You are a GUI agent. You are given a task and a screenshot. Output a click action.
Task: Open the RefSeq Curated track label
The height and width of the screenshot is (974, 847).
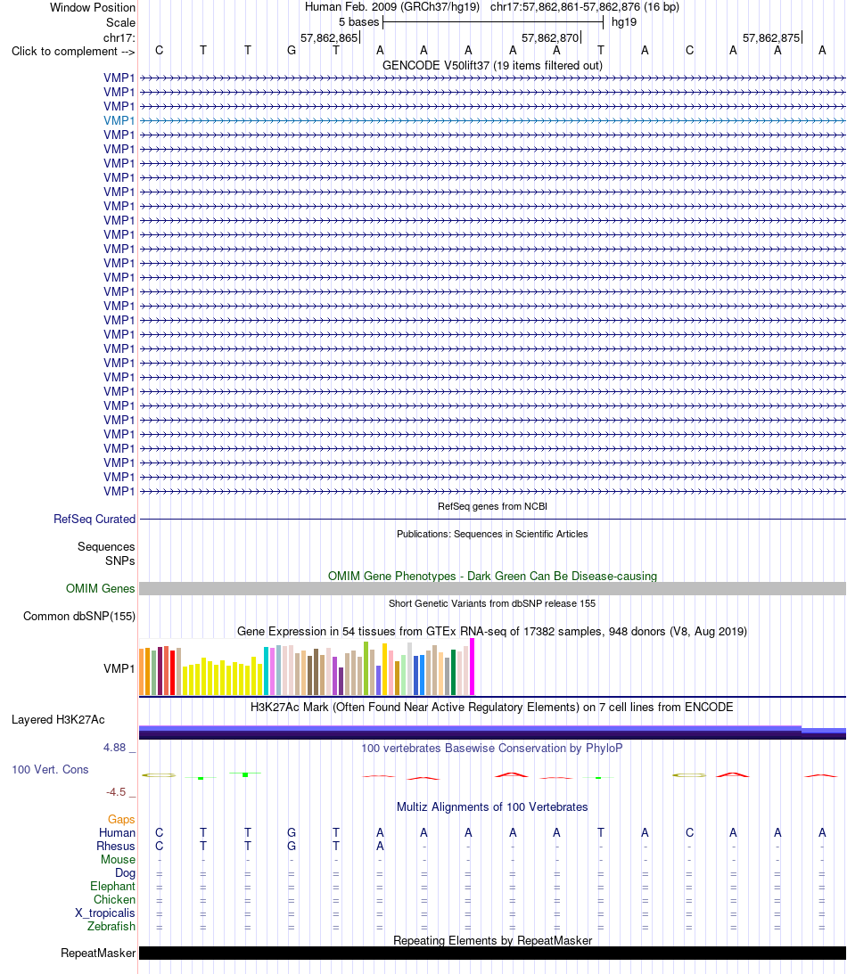tap(95, 519)
